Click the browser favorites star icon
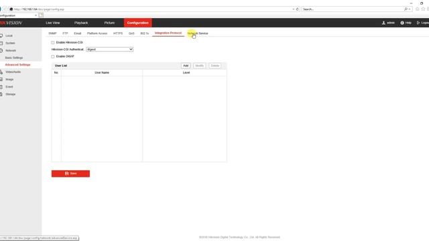Screen dimensions: 429x241 [423, 9]
